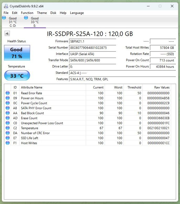Select the Host Writes attribute name
The image size is (180, 204).
pyautogui.click(x=29, y=143)
